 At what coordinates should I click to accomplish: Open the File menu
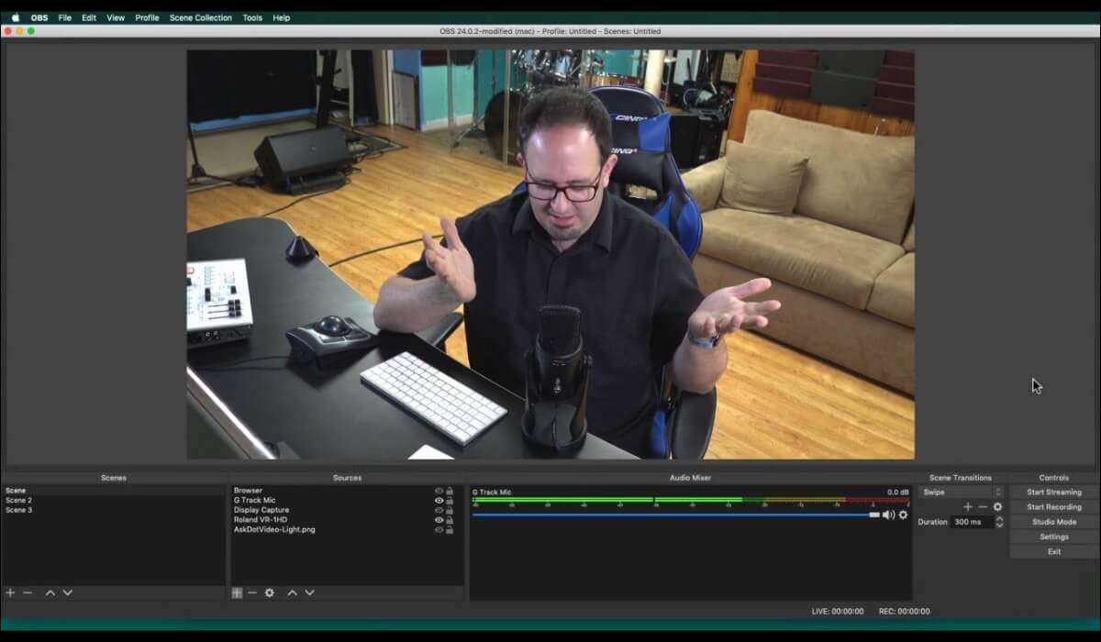point(65,17)
